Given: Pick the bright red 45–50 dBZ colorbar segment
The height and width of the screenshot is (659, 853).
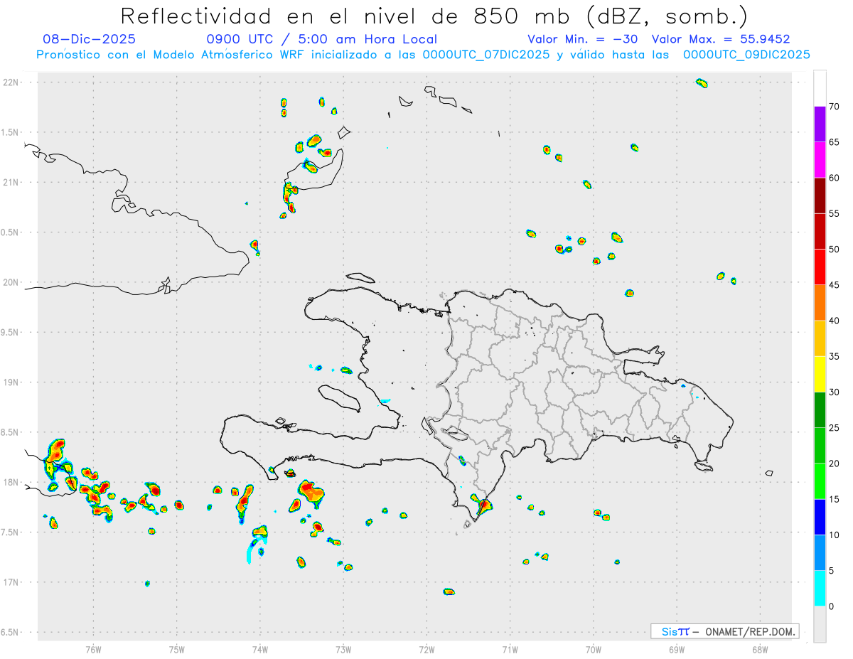Looking at the screenshot, I should click(x=820, y=267).
